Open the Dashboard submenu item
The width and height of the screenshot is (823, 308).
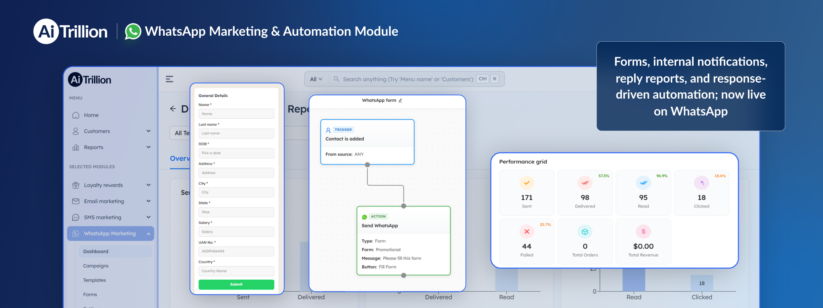tap(116, 251)
